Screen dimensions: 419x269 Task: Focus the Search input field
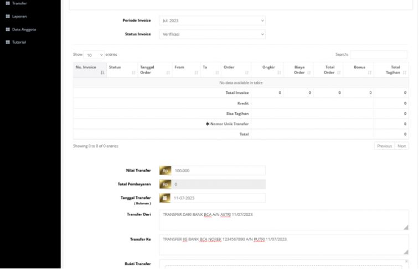pyautogui.click(x=378, y=55)
